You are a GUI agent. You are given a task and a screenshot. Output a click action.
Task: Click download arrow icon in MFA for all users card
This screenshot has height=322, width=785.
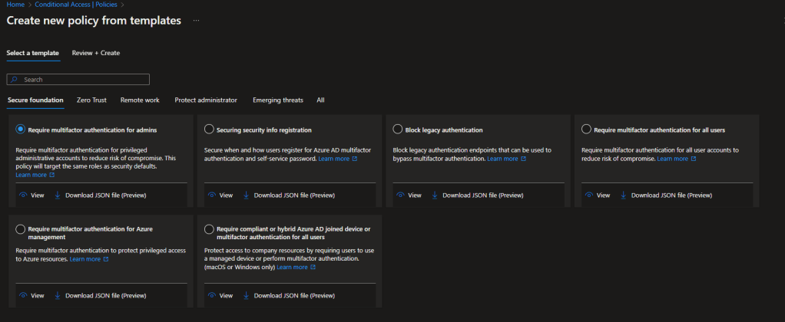pos(624,195)
